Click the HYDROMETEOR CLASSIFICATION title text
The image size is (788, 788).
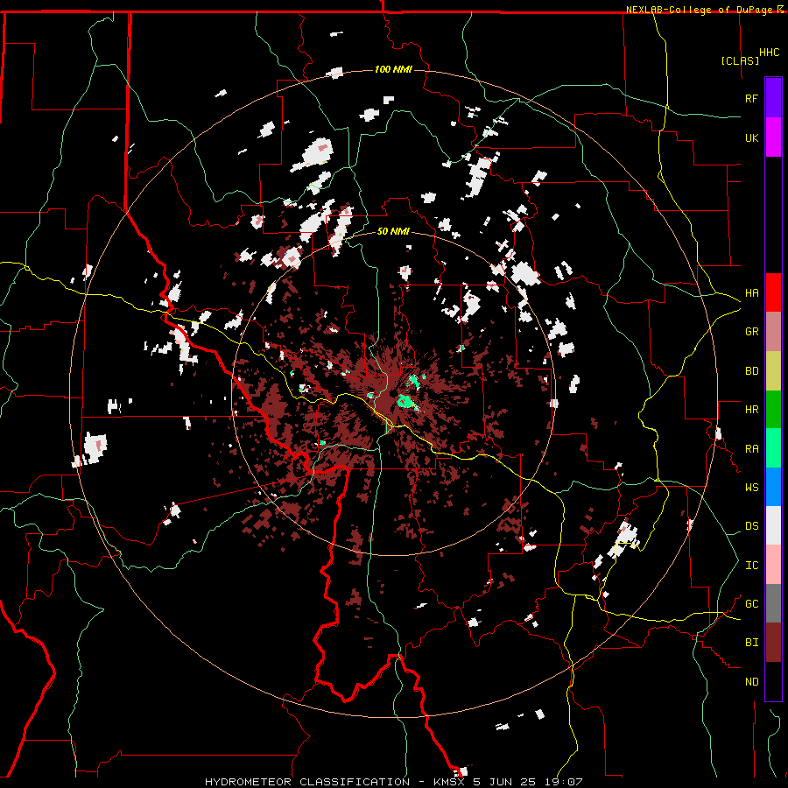click(x=307, y=782)
